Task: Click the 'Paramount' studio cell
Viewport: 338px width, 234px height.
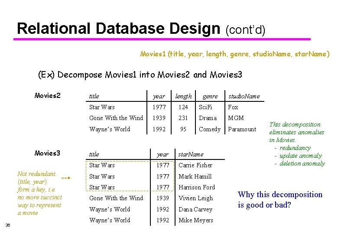Action: click(242, 129)
